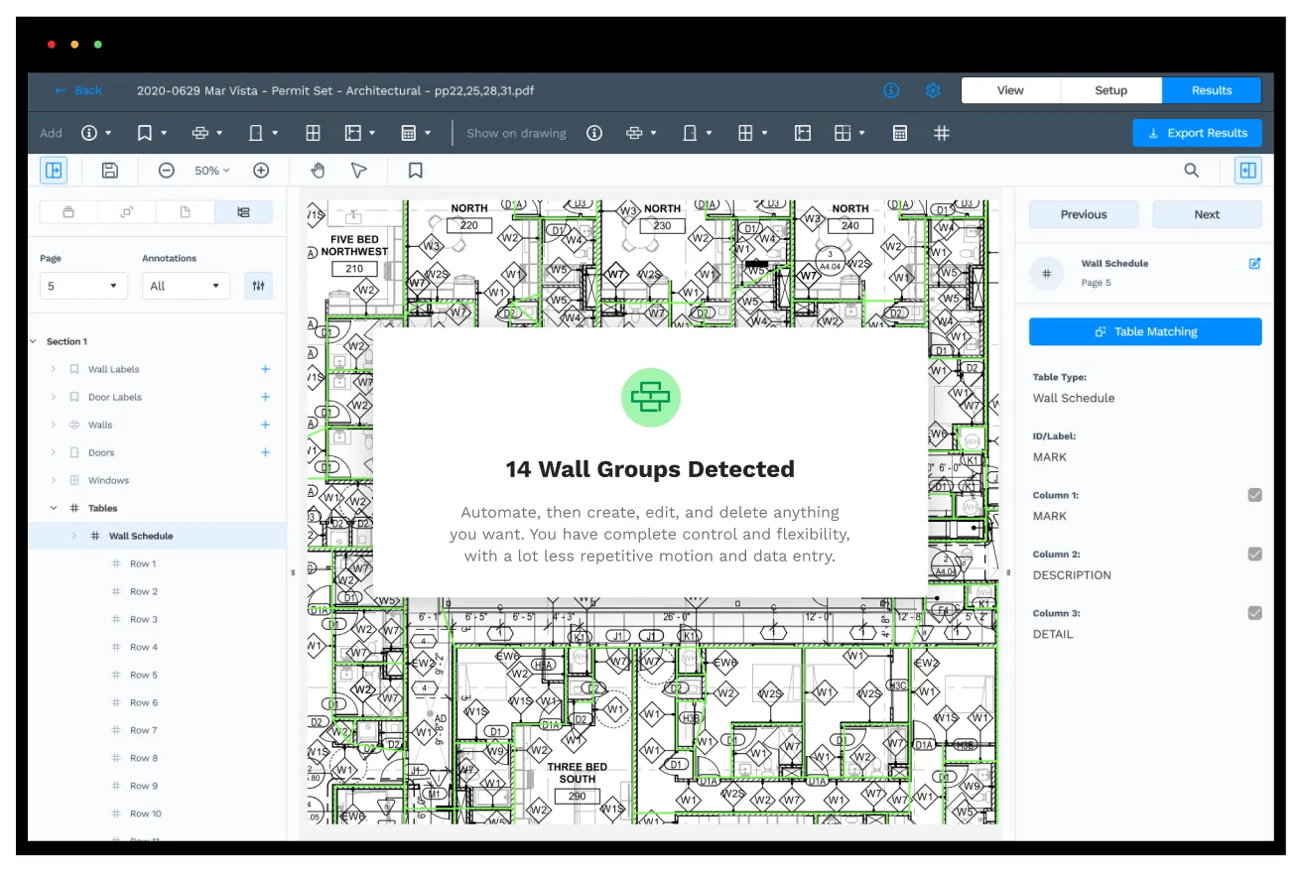Click the search magnifier icon

[x=1191, y=170]
